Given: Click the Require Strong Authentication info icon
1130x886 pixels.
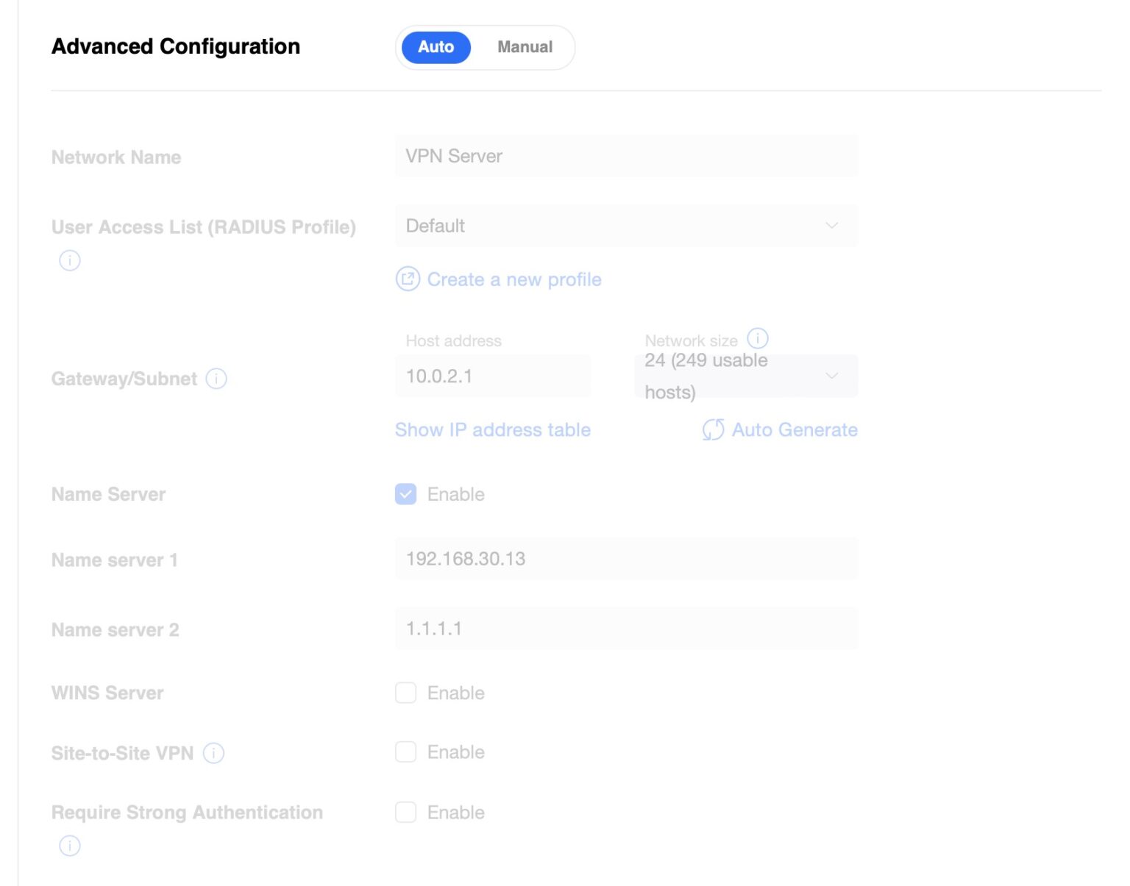Looking at the screenshot, I should pos(69,846).
